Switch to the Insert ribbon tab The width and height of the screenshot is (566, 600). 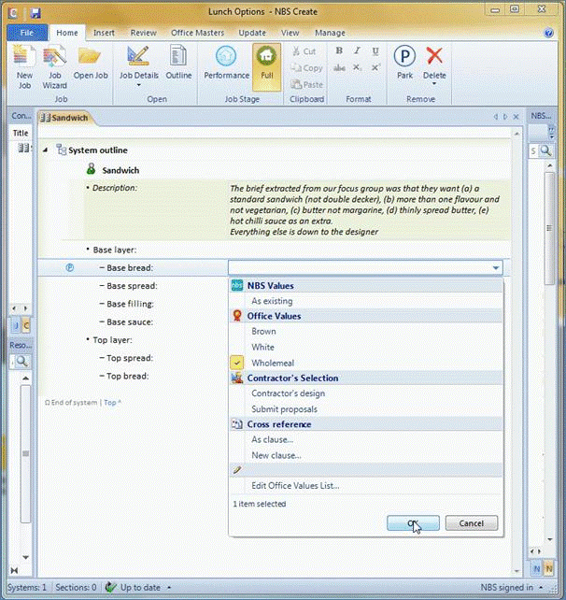pos(104,33)
